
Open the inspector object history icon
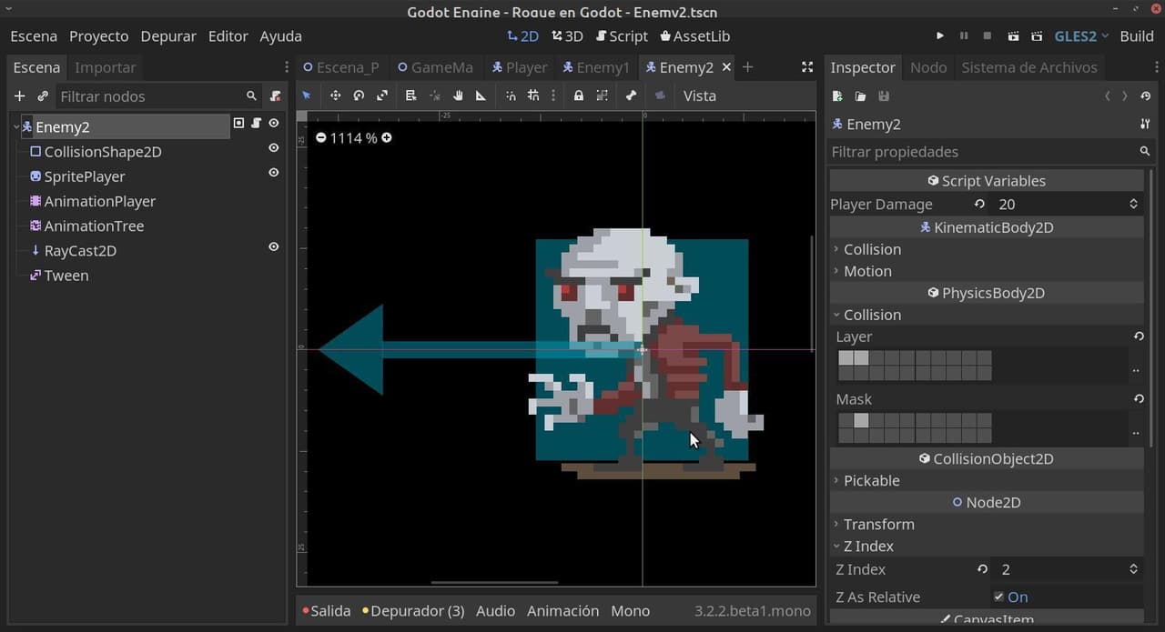tap(1146, 95)
